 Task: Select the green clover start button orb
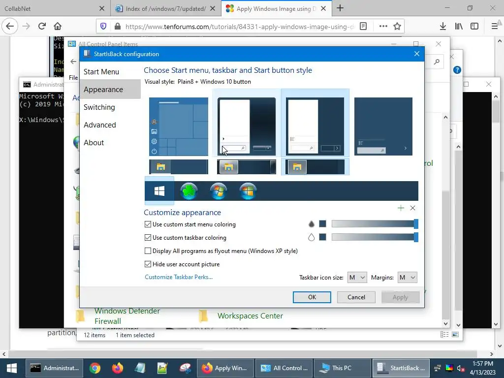189,191
